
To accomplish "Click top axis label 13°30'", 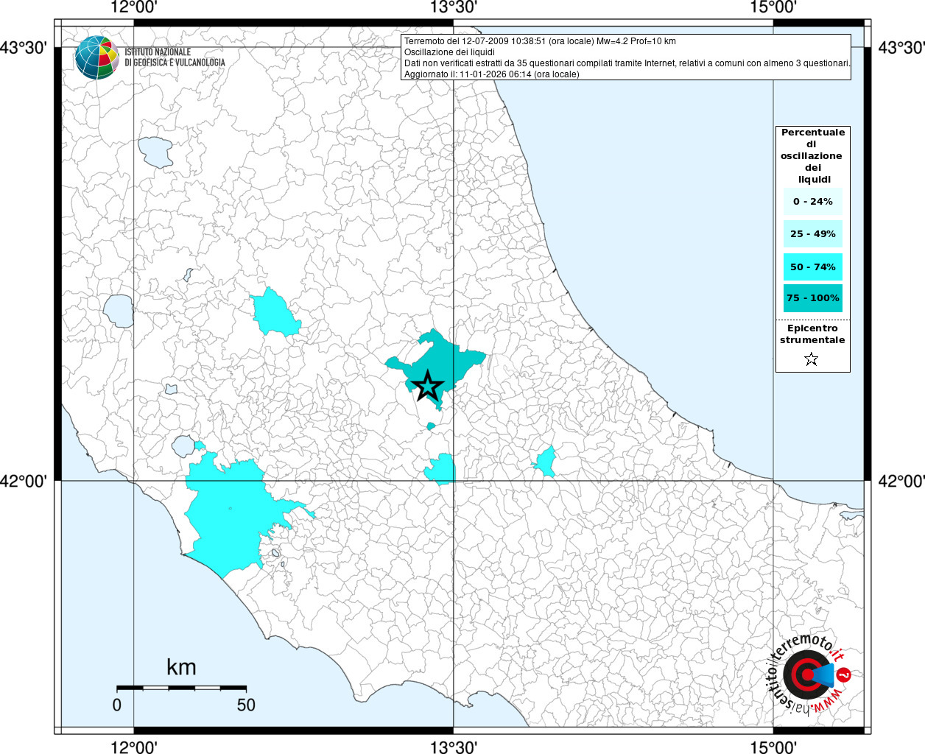I will coord(454,8).
